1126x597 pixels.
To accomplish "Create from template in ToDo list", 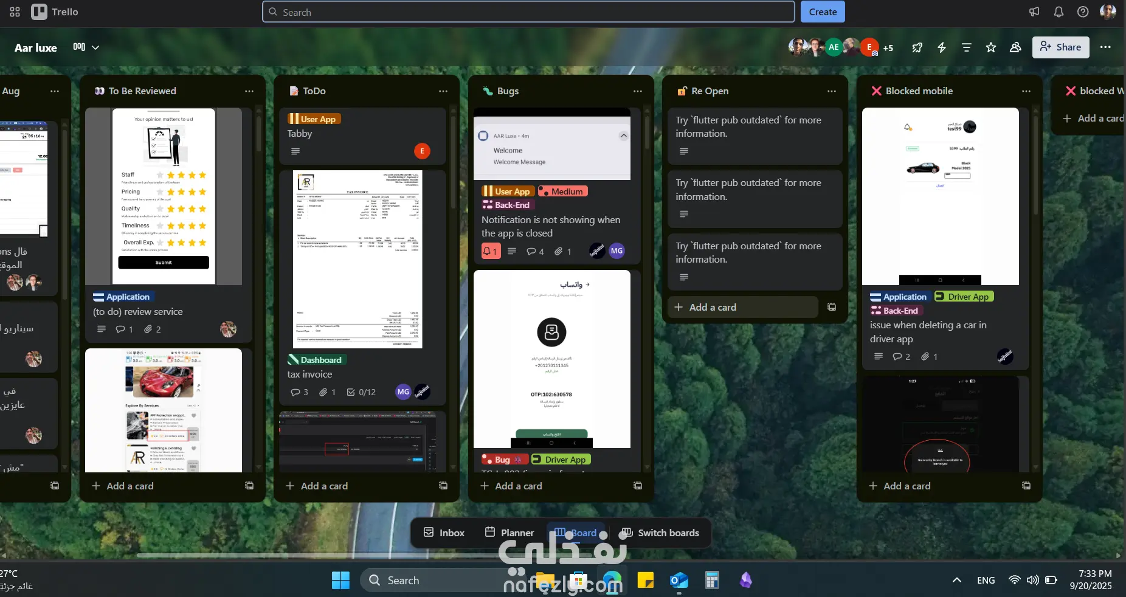I will click(443, 486).
